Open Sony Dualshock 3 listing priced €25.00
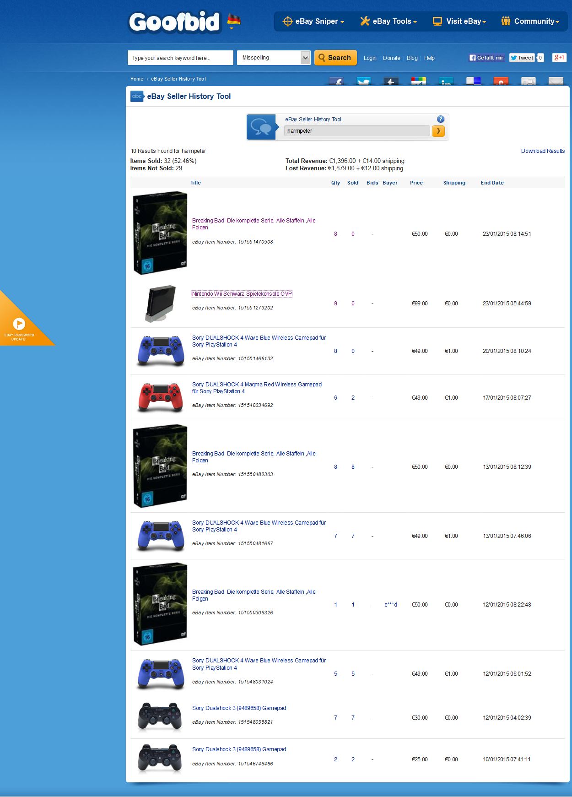The height and width of the screenshot is (797, 572). click(239, 749)
